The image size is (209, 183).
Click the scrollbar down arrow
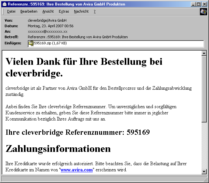(x=204, y=172)
